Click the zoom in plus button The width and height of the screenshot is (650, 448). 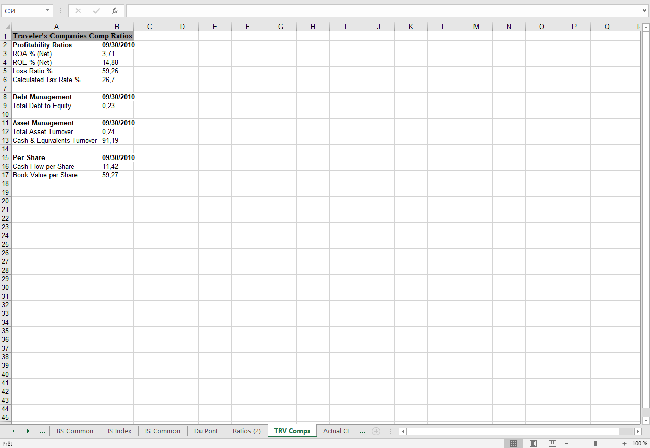click(x=624, y=444)
